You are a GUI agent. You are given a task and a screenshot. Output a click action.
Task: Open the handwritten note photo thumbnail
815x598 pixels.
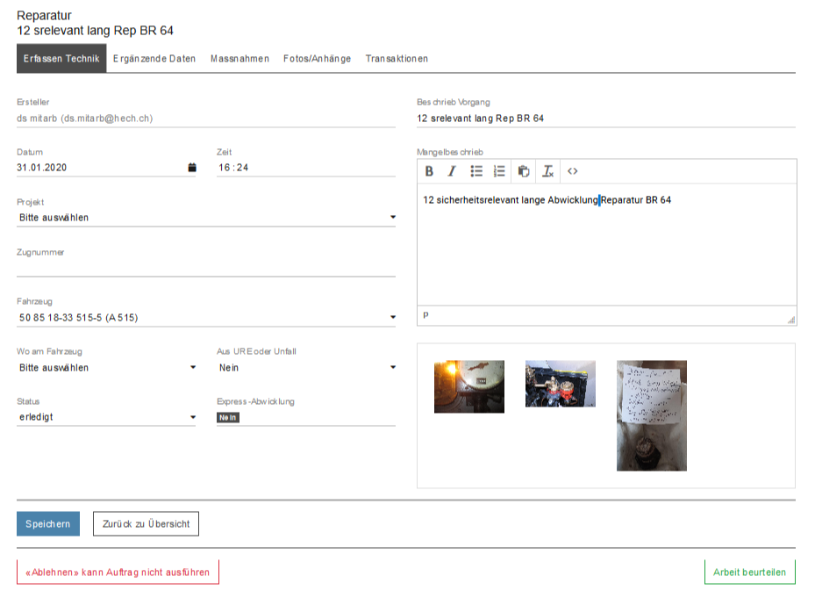(x=651, y=415)
